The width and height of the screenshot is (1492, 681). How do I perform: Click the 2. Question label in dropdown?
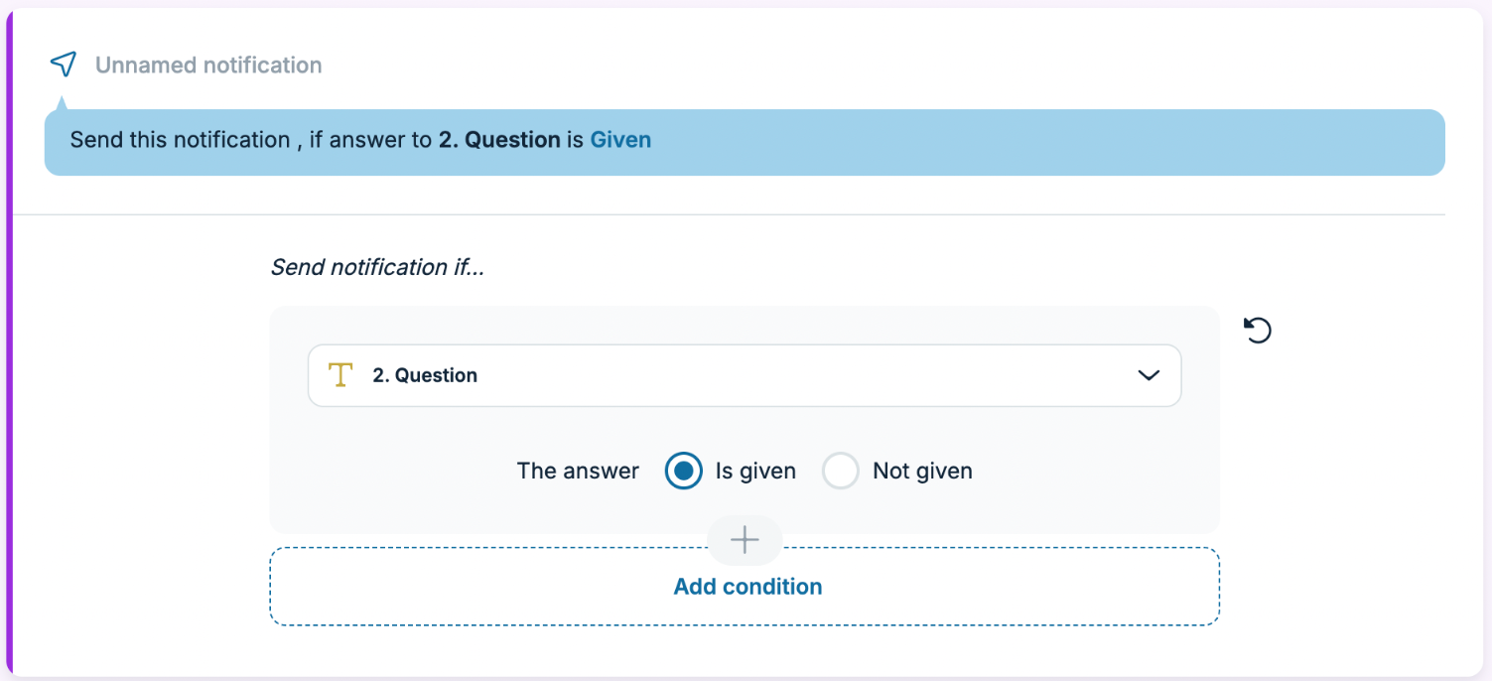point(425,375)
